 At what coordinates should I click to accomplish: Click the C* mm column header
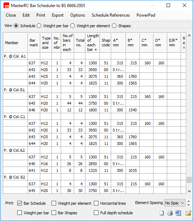(x=146, y=43)
